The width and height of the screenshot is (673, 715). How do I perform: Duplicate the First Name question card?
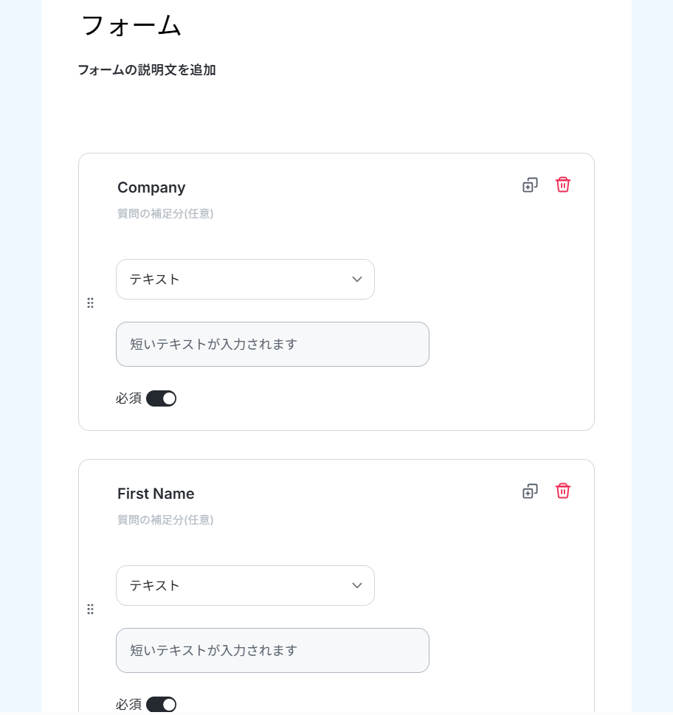pos(530,491)
